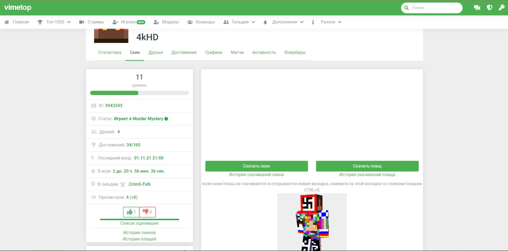This screenshot has width=508, height=251.
Task: Like the player with thumbs-up button
Action: (x=131, y=212)
